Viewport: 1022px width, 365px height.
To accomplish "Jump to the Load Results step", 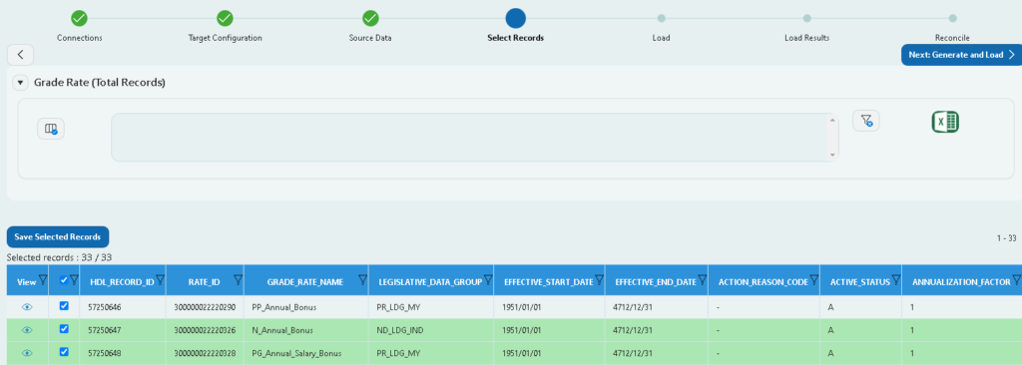I will point(806,18).
